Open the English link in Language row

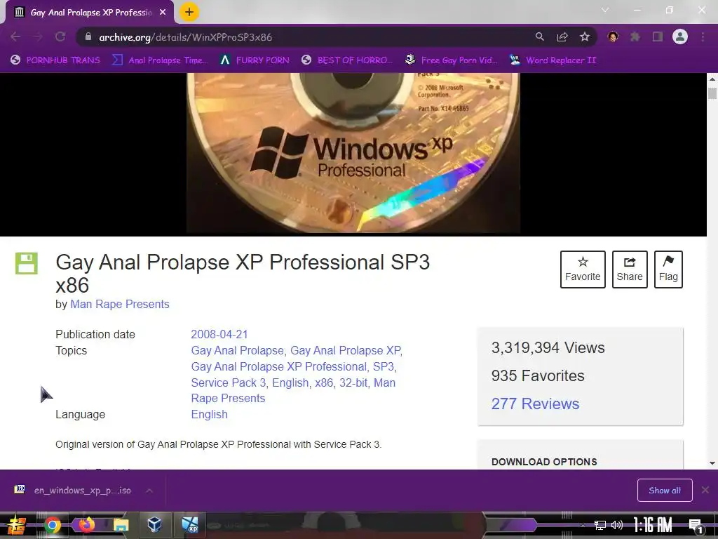pyautogui.click(x=209, y=414)
